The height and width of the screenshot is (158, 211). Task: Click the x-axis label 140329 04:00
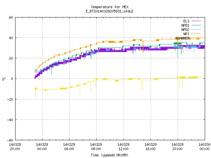click(69, 147)
